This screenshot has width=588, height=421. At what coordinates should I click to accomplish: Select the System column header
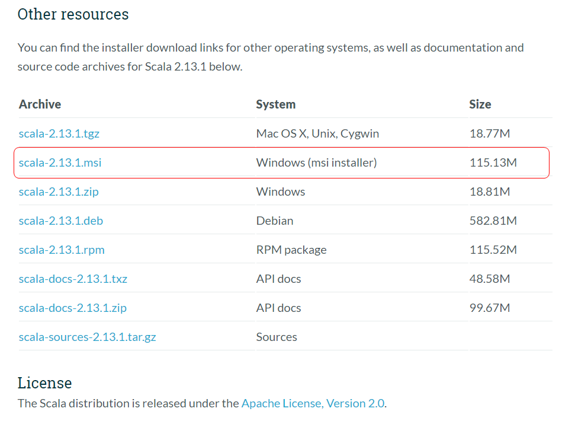point(275,104)
